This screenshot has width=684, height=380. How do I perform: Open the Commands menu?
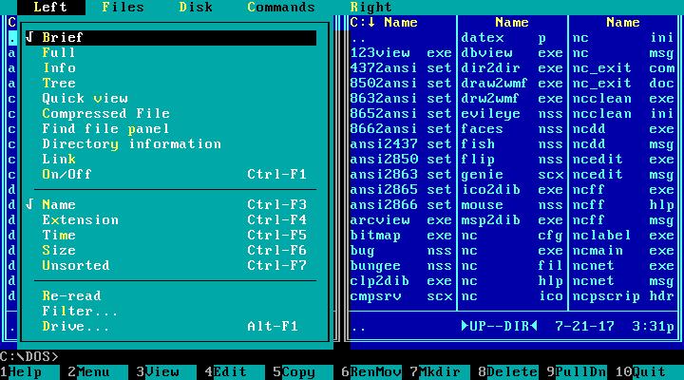(x=281, y=8)
